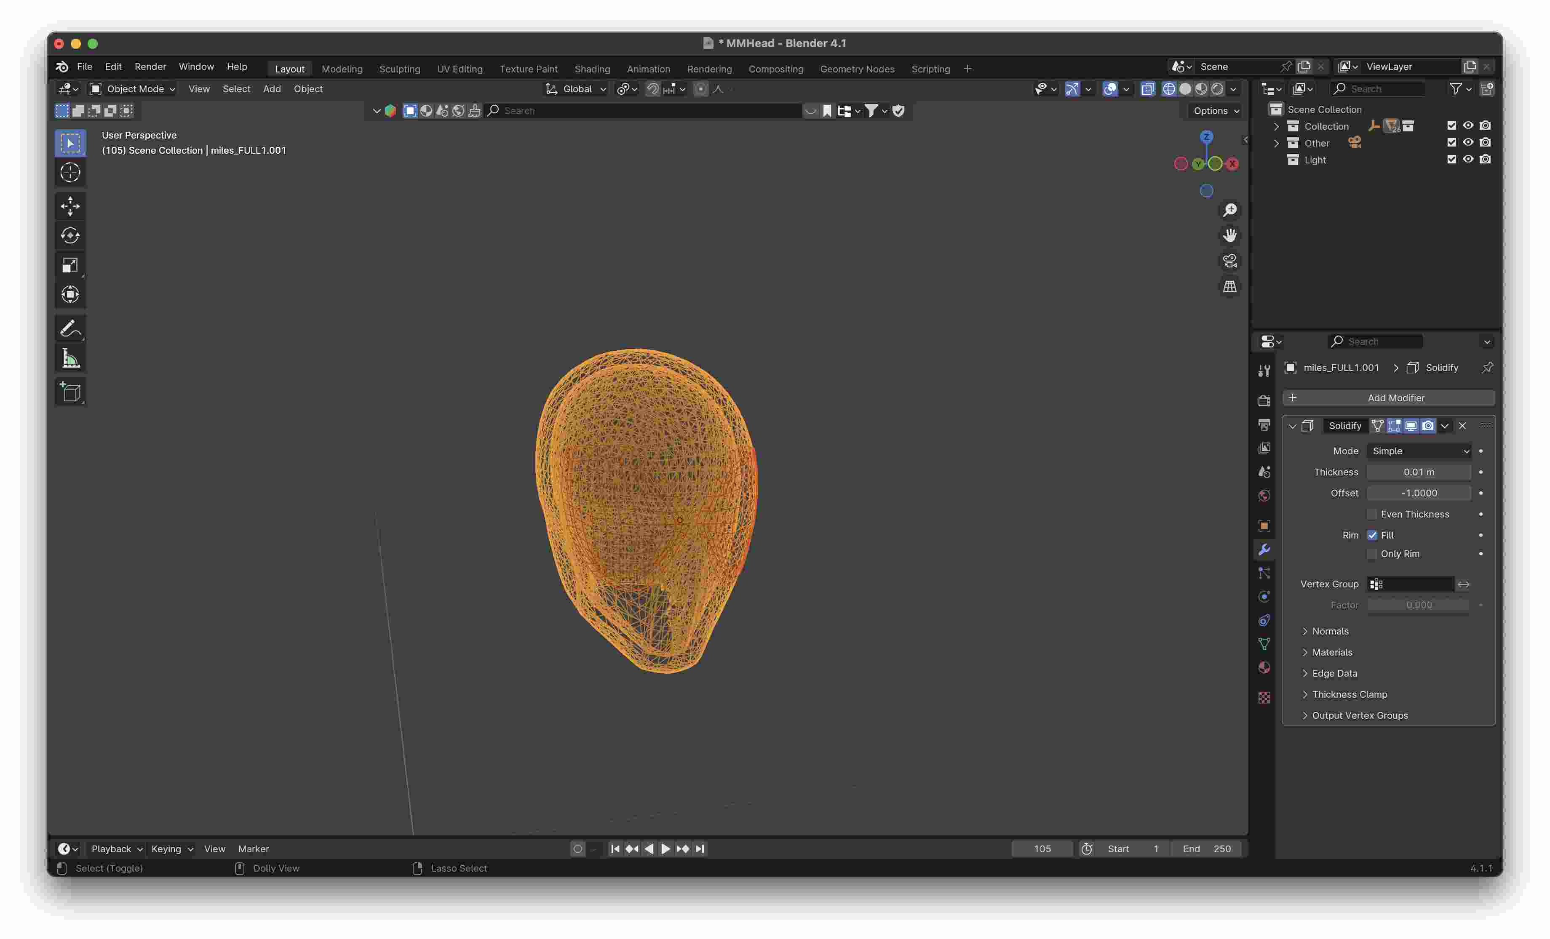Switch to the Shading workspace tab
This screenshot has width=1550, height=939.
tap(592, 69)
